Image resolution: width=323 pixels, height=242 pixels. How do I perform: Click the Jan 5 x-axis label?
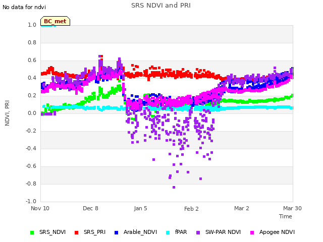click(140, 208)
